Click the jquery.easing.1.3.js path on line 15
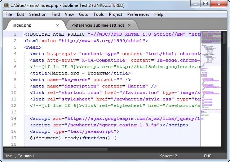 tap(112, 125)
